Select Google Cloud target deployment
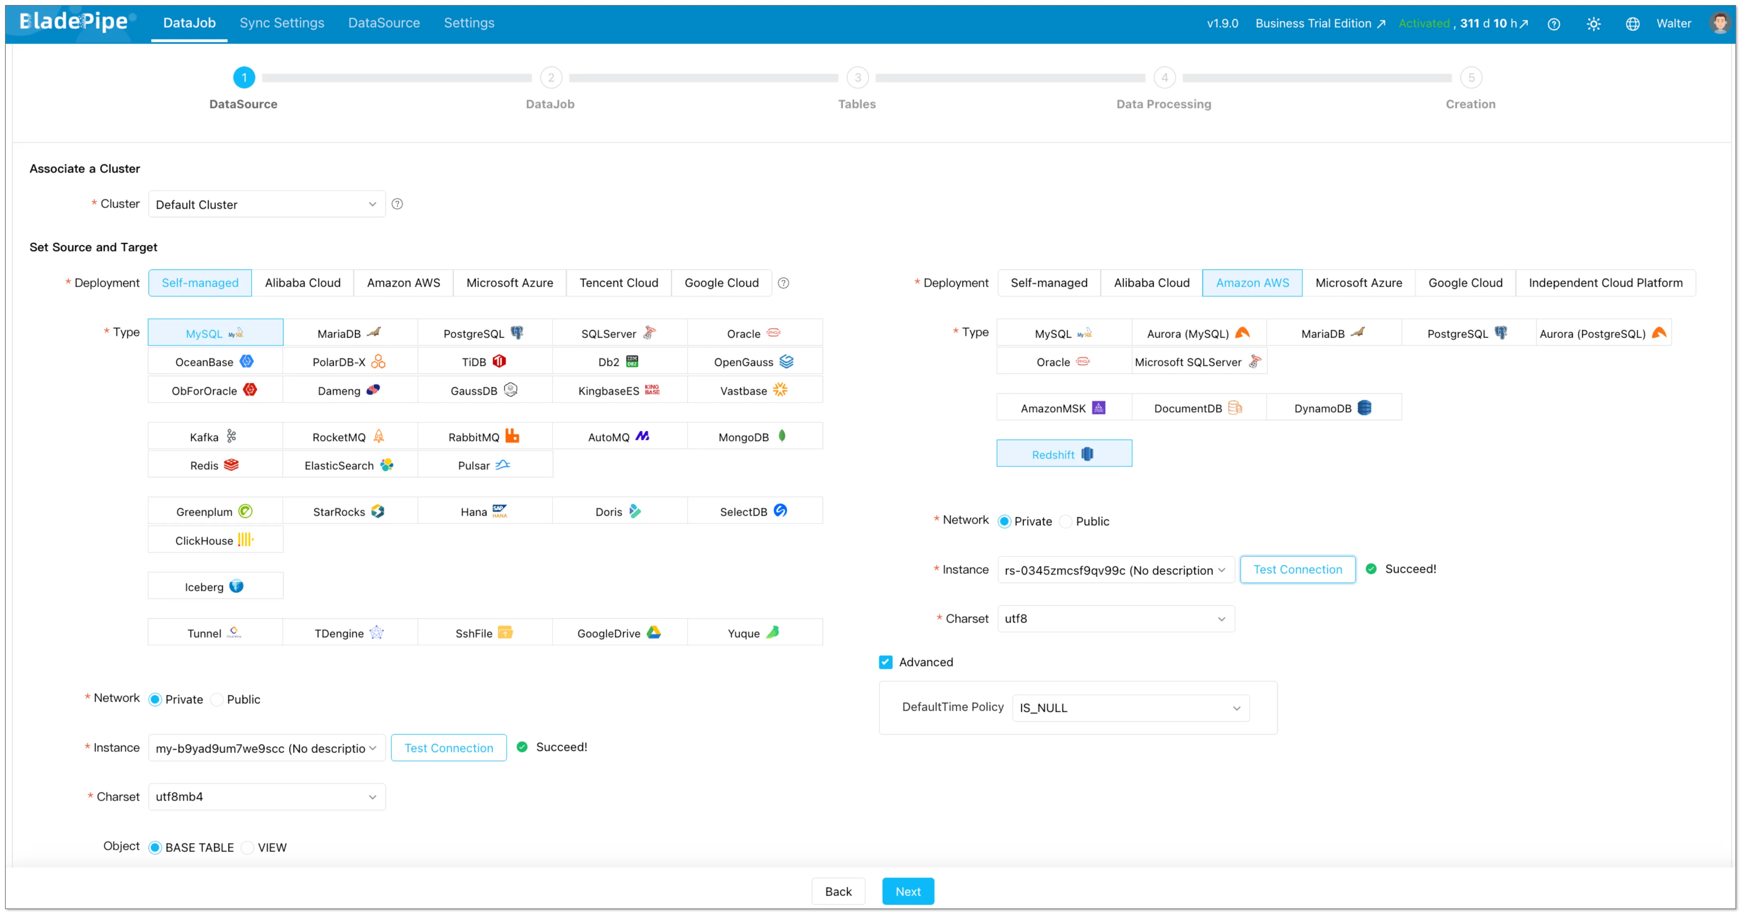The height and width of the screenshot is (917, 1744). tap(1465, 283)
